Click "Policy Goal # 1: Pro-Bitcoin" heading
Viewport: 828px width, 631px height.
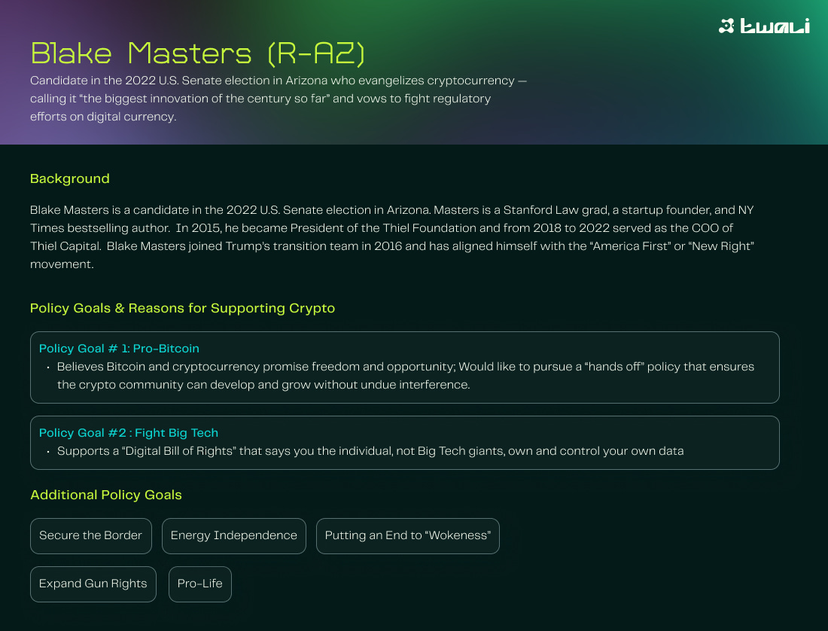tap(119, 349)
